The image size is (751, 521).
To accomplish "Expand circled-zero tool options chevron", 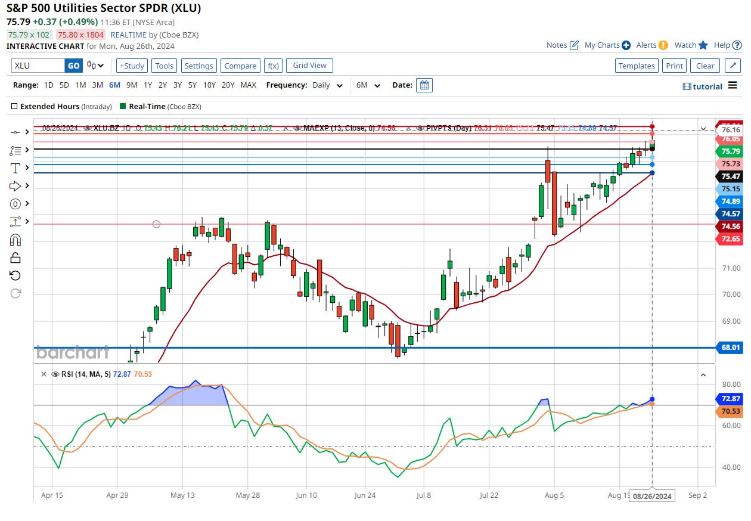I will point(27,204).
